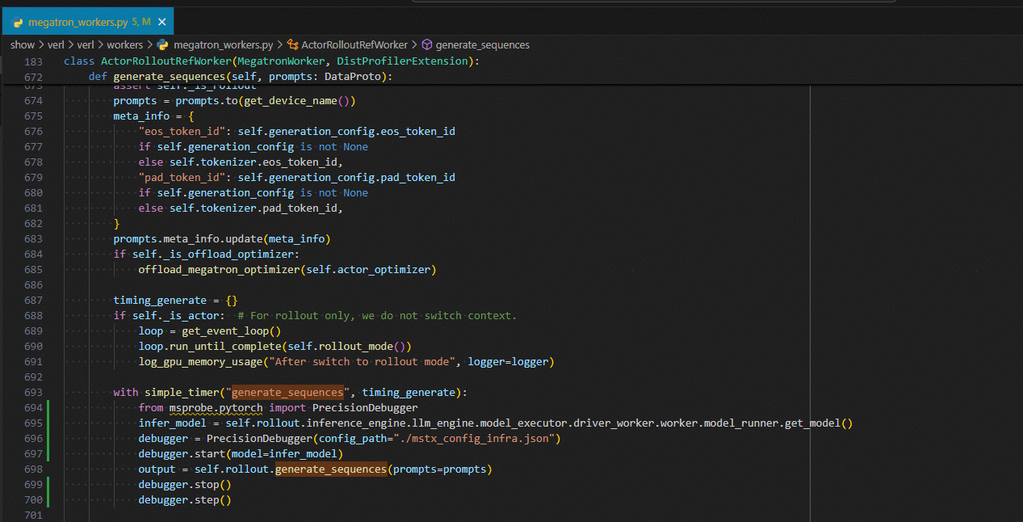1023x522 pixels.
Task: Click the class symbol icon before ActorRolloutRefWorker breadcrumb
Action: [x=291, y=45]
